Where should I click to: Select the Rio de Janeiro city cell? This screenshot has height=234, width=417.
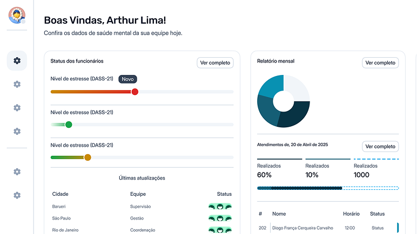[x=65, y=230]
